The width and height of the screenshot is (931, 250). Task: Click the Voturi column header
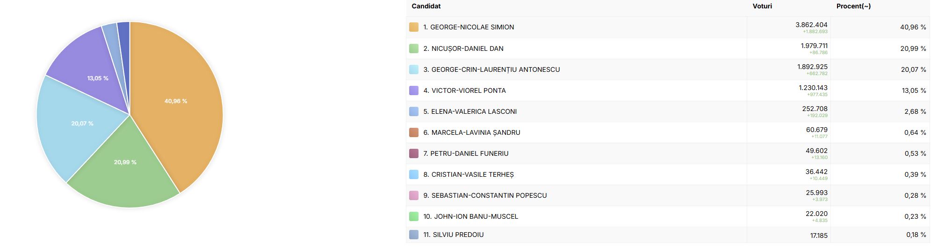click(762, 6)
